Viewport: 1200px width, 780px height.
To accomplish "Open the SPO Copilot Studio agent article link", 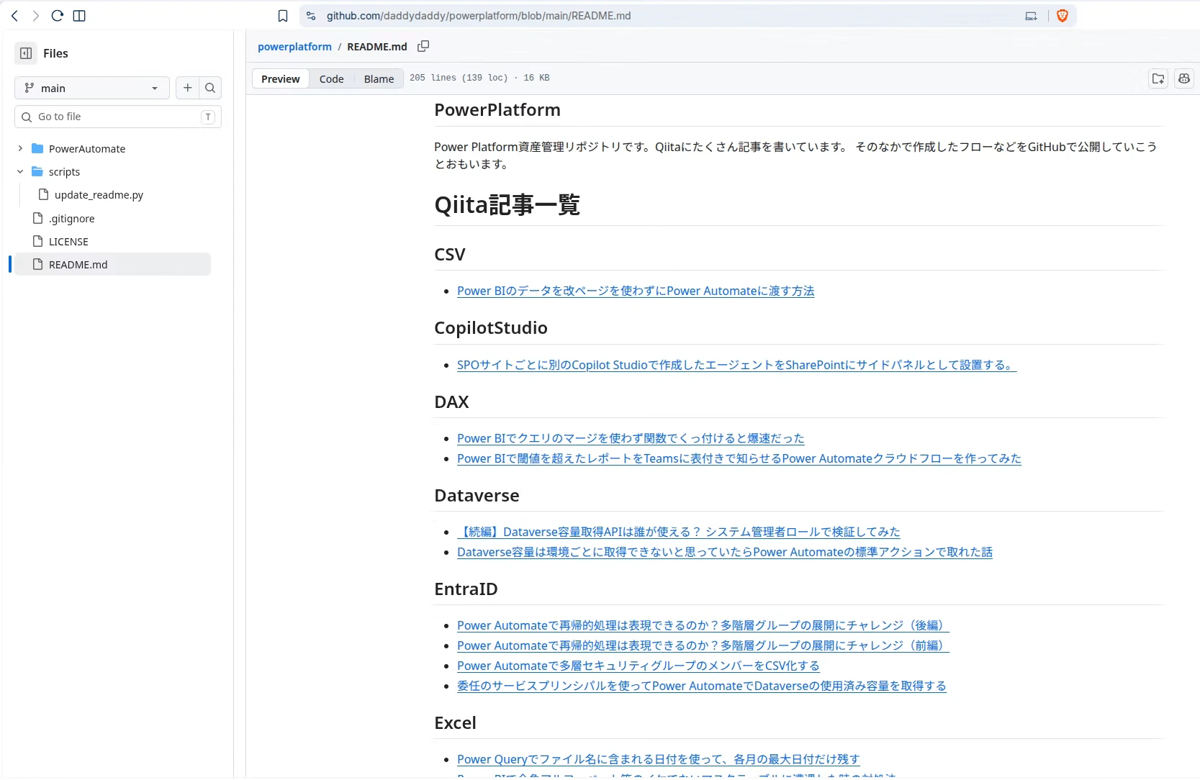I will (737, 365).
